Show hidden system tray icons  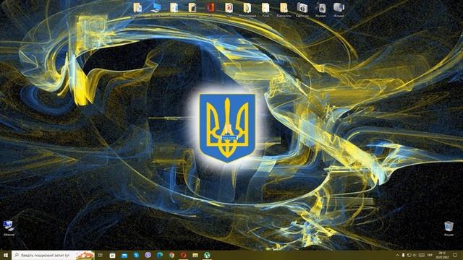click(x=397, y=255)
